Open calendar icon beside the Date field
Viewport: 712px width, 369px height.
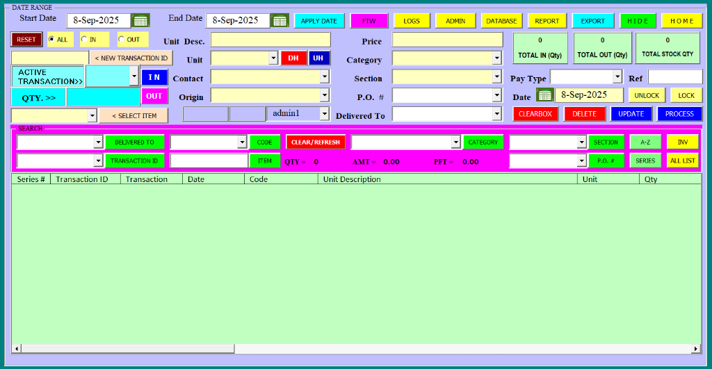(544, 95)
